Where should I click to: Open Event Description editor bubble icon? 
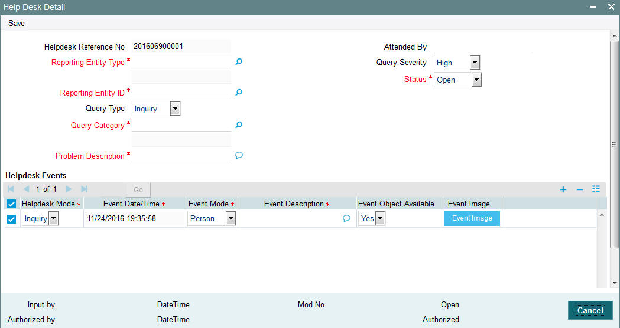346,218
